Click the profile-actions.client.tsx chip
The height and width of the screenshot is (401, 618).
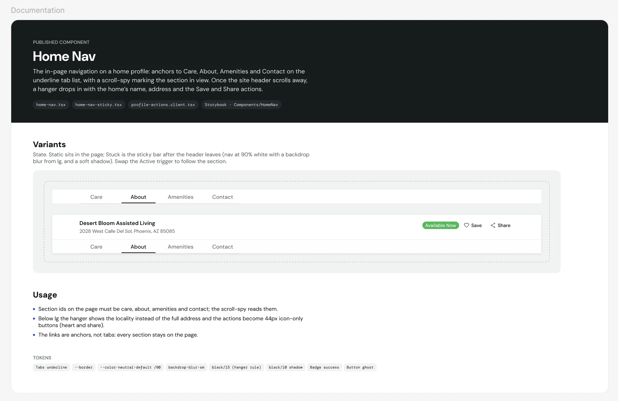(x=163, y=105)
